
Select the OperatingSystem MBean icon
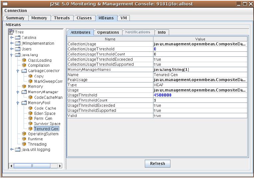24,134
